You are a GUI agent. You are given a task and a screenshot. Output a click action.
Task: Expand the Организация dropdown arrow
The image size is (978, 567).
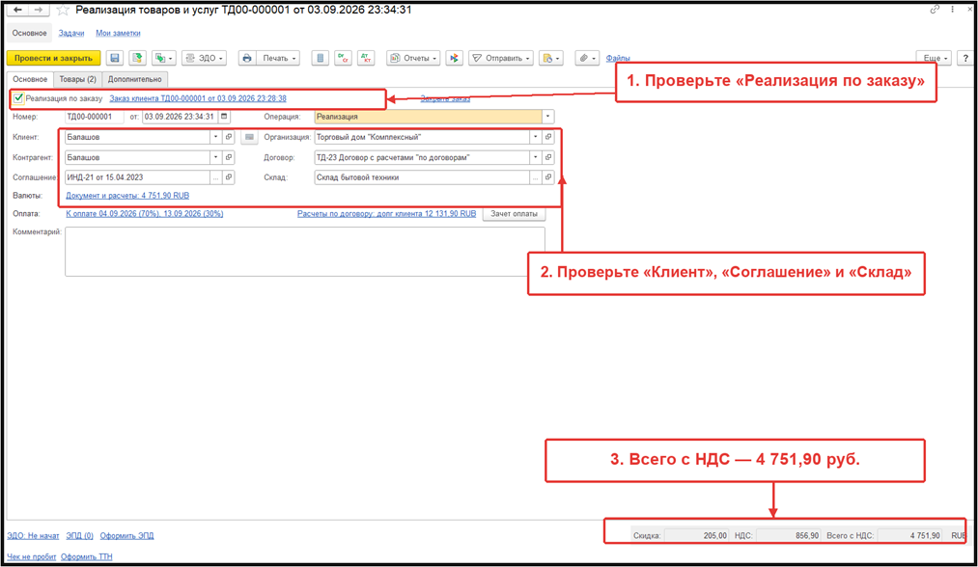pyautogui.click(x=535, y=137)
